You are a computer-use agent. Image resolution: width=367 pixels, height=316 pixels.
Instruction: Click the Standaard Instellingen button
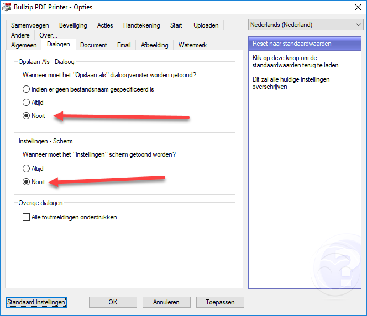click(36, 302)
